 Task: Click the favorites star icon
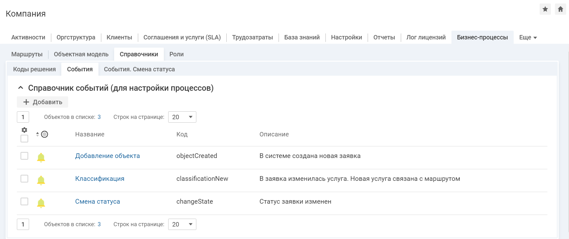coord(545,9)
